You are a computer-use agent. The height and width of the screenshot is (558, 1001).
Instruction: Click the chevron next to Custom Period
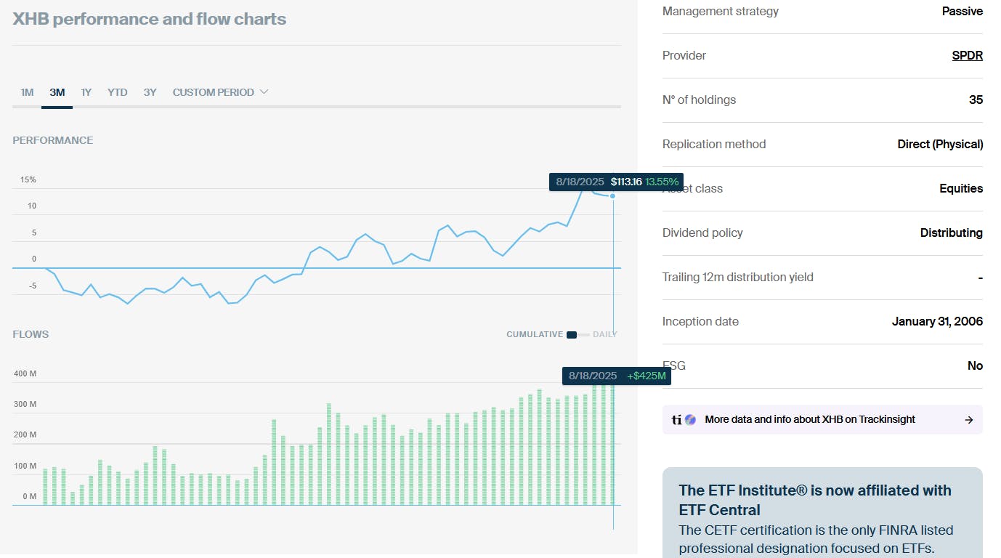pyautogui.click(x=264, y=92)
